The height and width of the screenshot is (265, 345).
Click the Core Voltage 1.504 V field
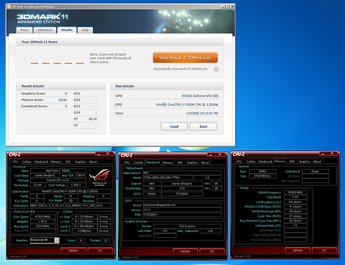coord(76,185)
